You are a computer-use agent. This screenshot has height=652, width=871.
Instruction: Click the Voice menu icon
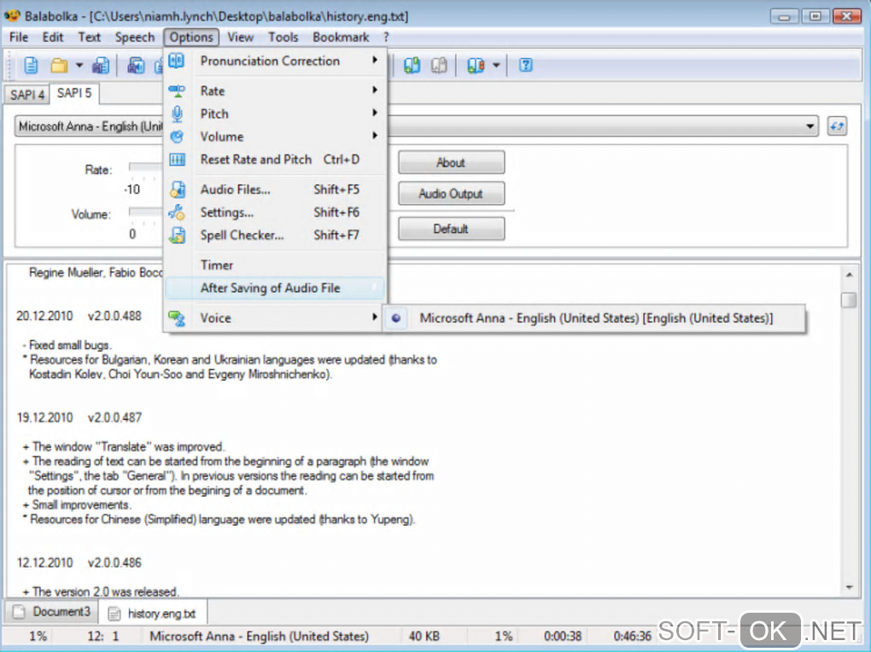[177, 318]
